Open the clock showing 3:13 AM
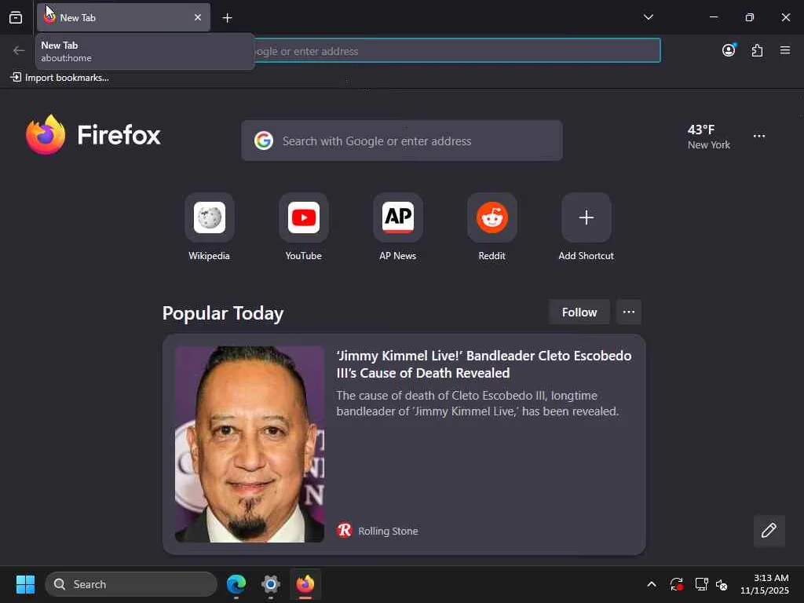The image size is (804, 603). pyautogui.click(x=765, y=584)
